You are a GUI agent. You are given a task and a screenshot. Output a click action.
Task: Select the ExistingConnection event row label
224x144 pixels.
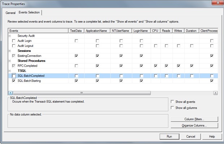click(29, 56)
